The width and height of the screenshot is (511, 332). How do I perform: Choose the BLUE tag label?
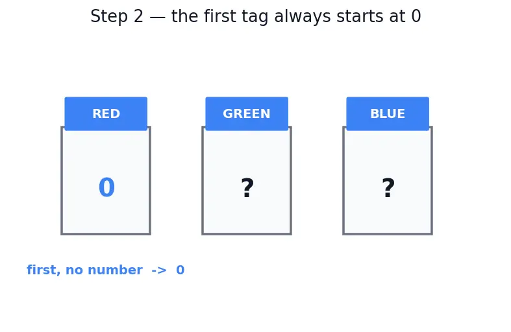(x=388, y=113)
